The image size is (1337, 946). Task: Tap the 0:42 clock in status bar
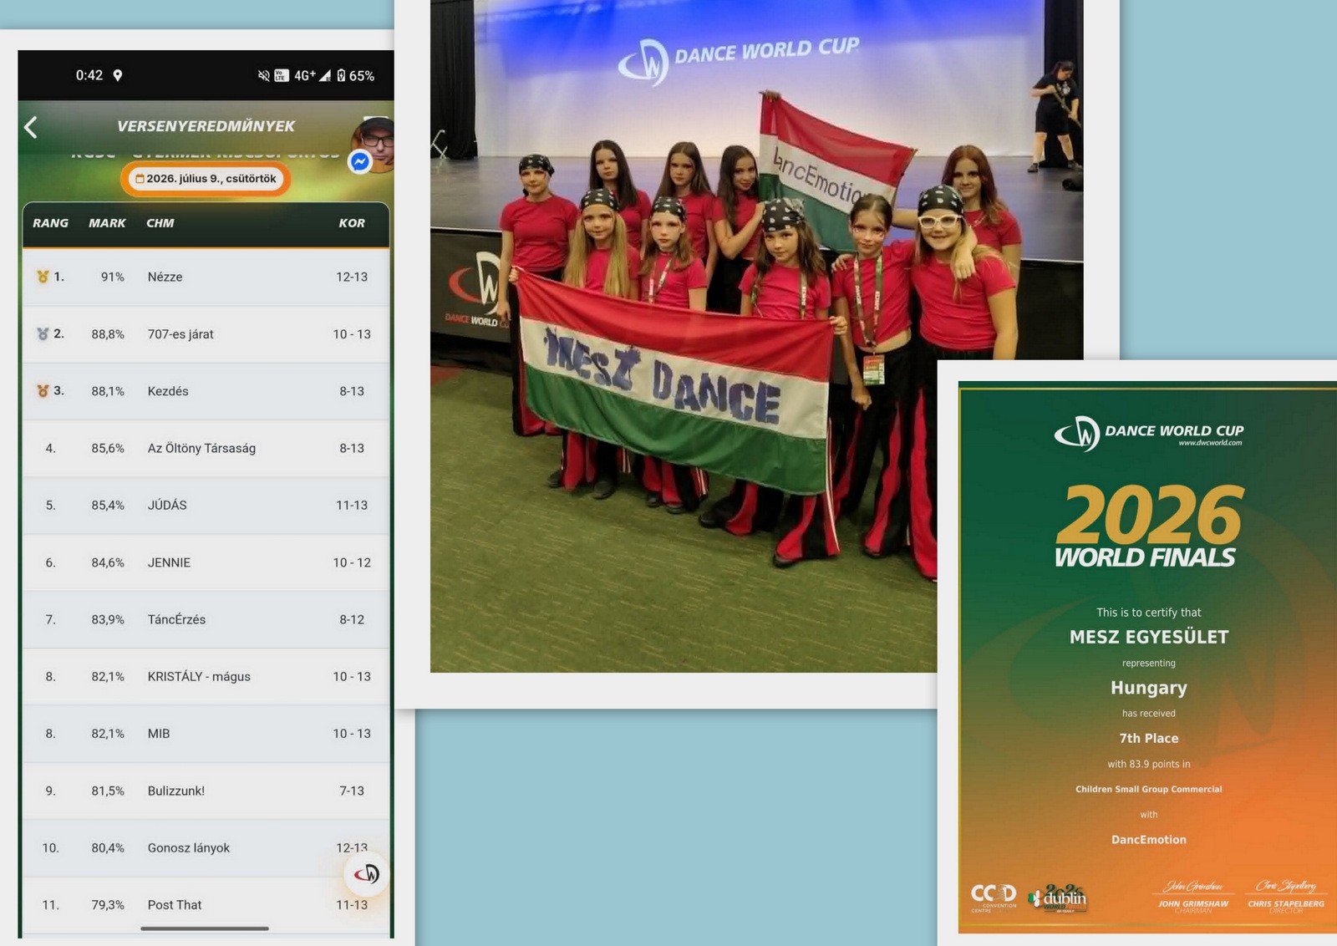click(89, 75)
